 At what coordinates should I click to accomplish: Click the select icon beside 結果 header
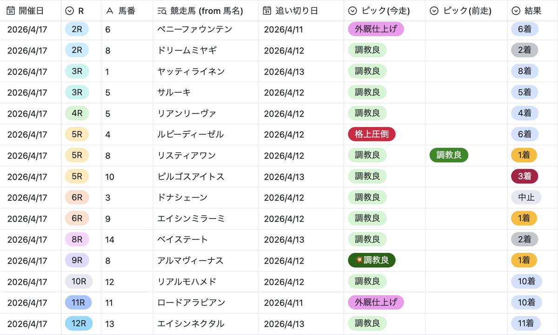516,11
